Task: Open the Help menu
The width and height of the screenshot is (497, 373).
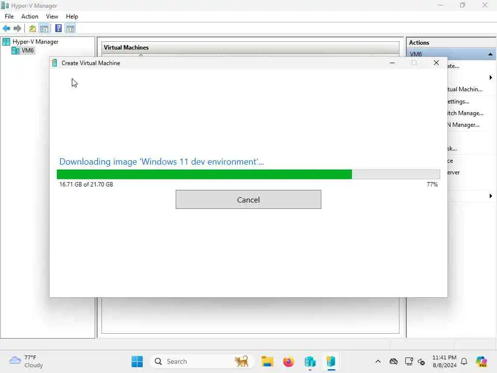Action: (72, 17)
